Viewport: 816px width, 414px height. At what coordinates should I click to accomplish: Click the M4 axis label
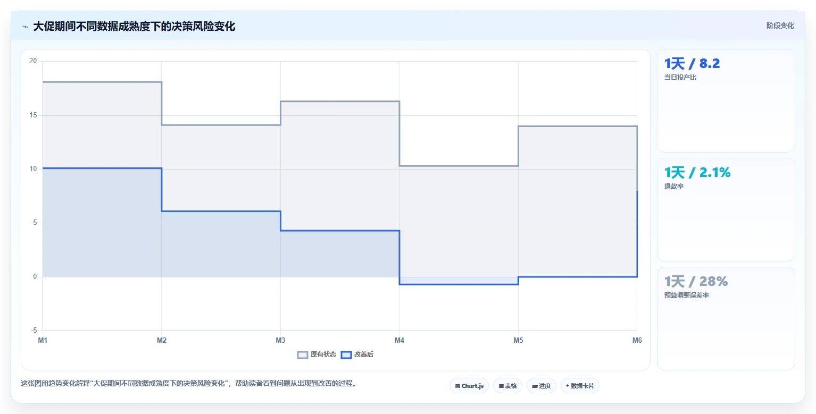click(399, 340)
